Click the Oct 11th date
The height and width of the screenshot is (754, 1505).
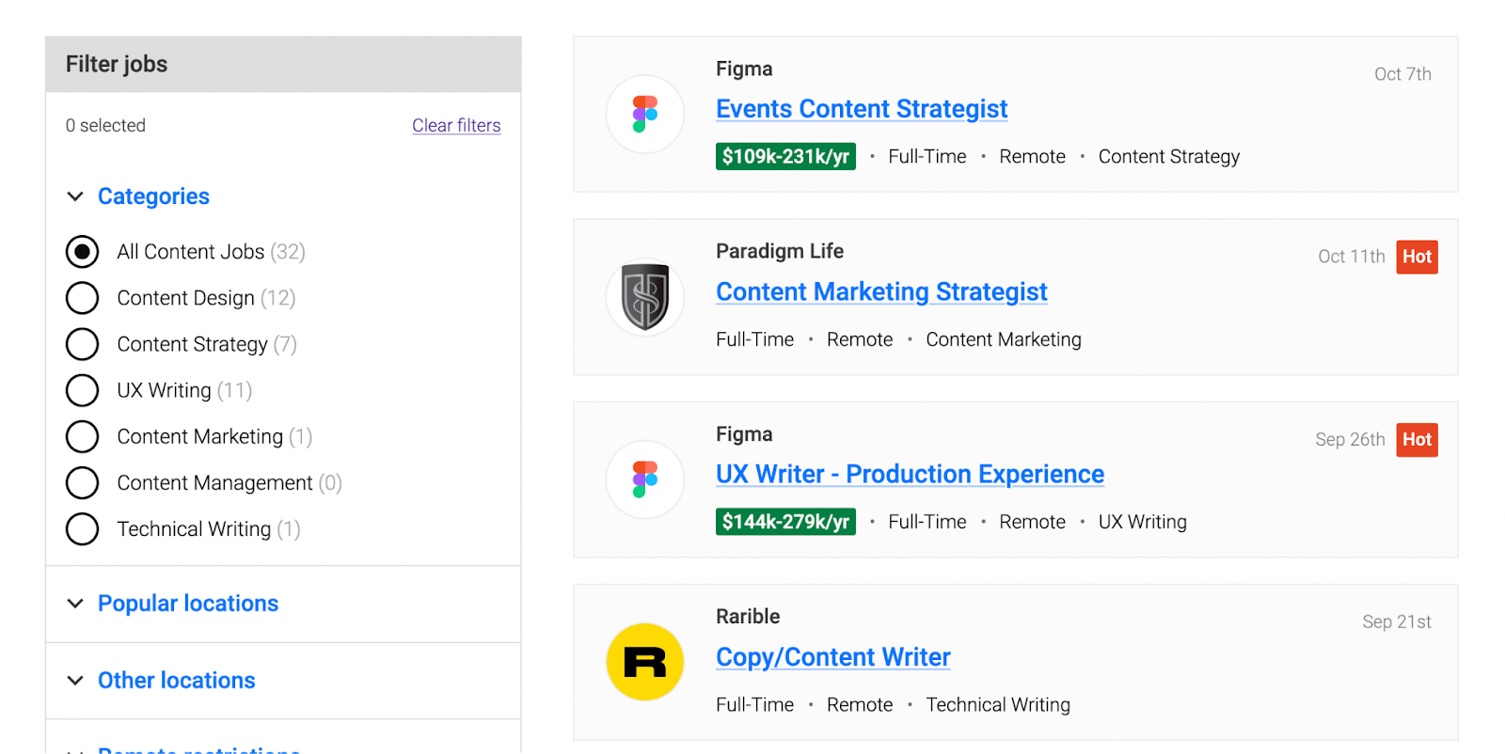coord(1352,257)
